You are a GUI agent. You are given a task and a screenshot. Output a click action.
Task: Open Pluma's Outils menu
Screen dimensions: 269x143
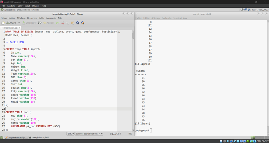(x=41, y=18)
